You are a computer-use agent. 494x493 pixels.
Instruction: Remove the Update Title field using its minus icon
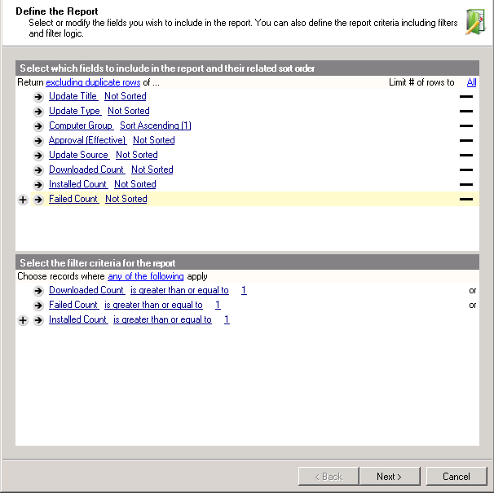point(466,97)
